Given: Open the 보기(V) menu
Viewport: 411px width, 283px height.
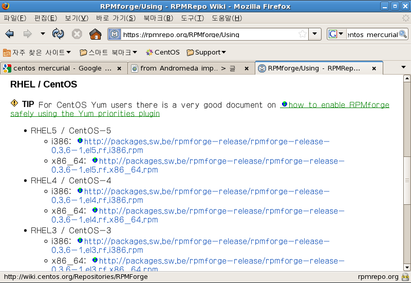Looking at the screenshot, I should click(77, 18).
